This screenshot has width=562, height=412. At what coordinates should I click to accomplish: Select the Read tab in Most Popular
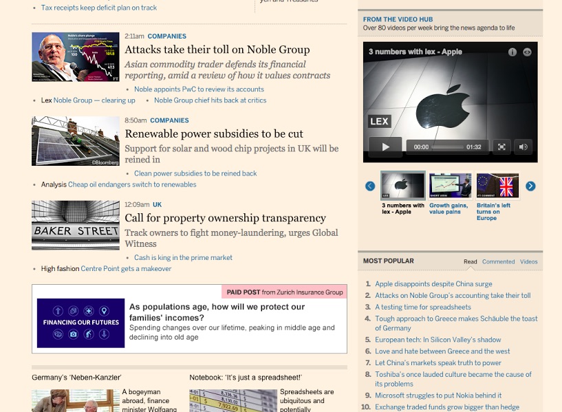pyautogui.click(x=470, y=261)
